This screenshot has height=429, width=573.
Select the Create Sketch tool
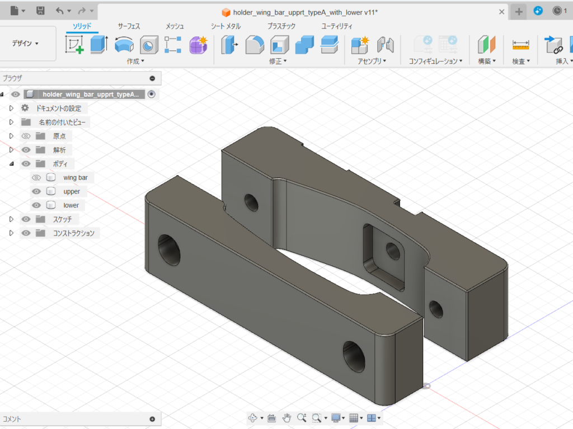click(x=74, y=45)
